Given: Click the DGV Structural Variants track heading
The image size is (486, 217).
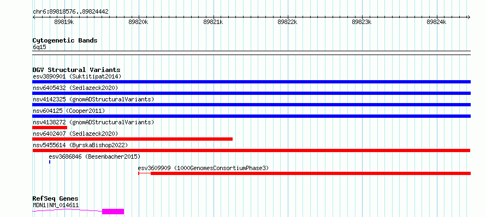Looking at the screenshot, I should [x=76, y=70].
